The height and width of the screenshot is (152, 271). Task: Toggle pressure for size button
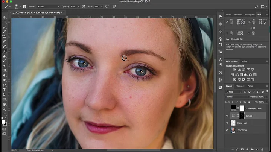(x=114, y=6)
